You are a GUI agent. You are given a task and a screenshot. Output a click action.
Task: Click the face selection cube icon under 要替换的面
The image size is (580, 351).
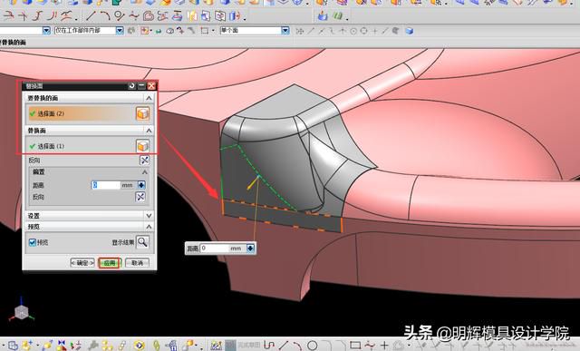tap(143, 113)
